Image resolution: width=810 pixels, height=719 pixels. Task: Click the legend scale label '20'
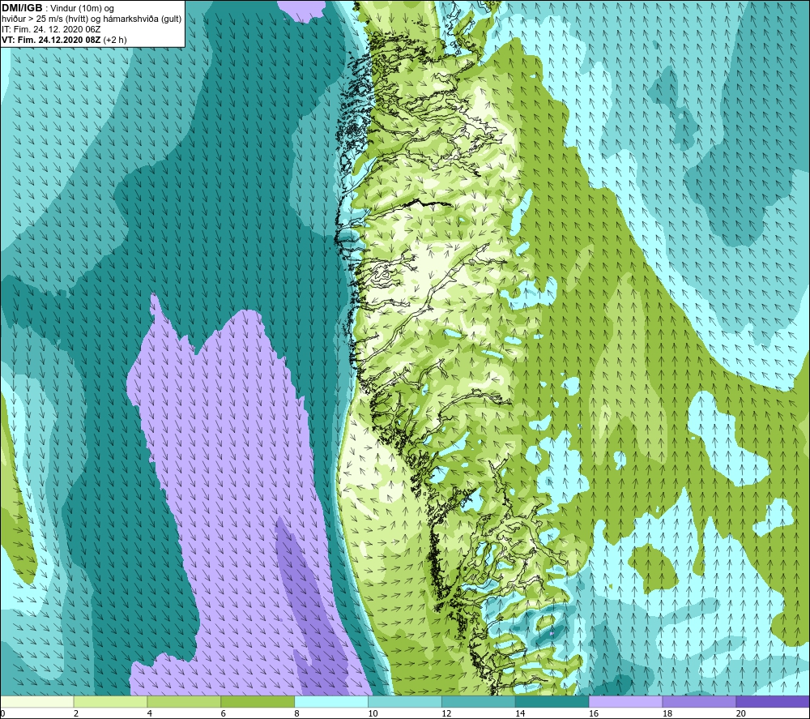(741, 713)
